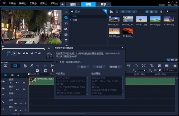Redo the last action
The image size is (179, 116).
tap(45, 66)
